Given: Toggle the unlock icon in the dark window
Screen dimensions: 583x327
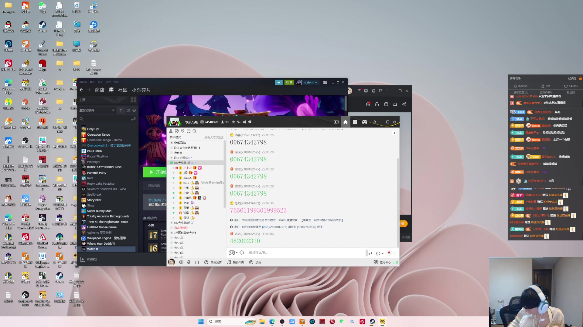Looking at the screenshot, I should click(377, 104).
